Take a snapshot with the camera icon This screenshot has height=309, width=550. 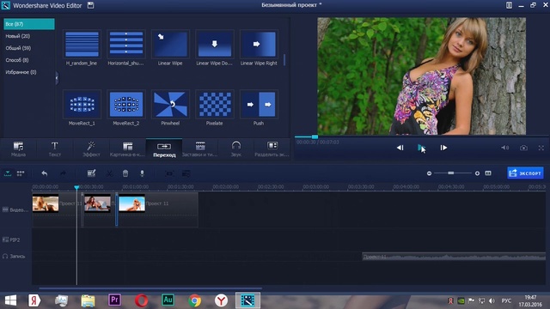pos(523,148)
